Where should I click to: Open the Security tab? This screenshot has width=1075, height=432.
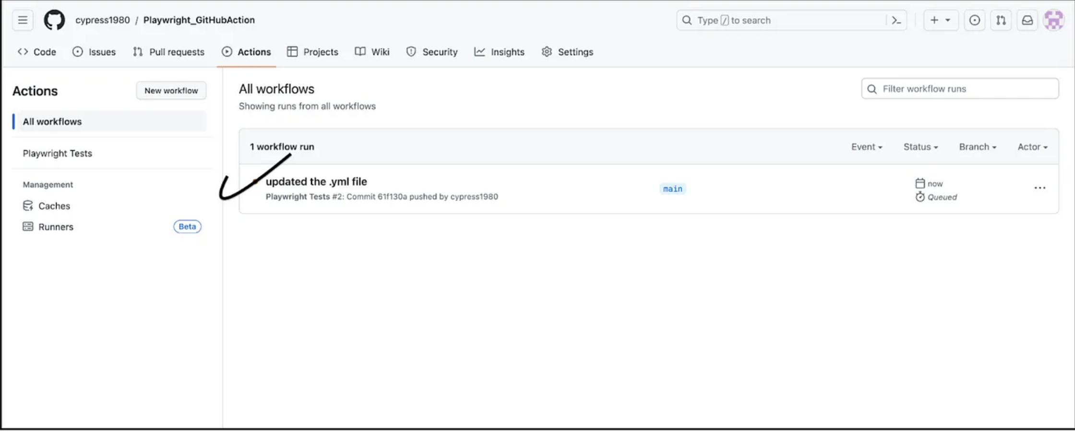[431, 52]
